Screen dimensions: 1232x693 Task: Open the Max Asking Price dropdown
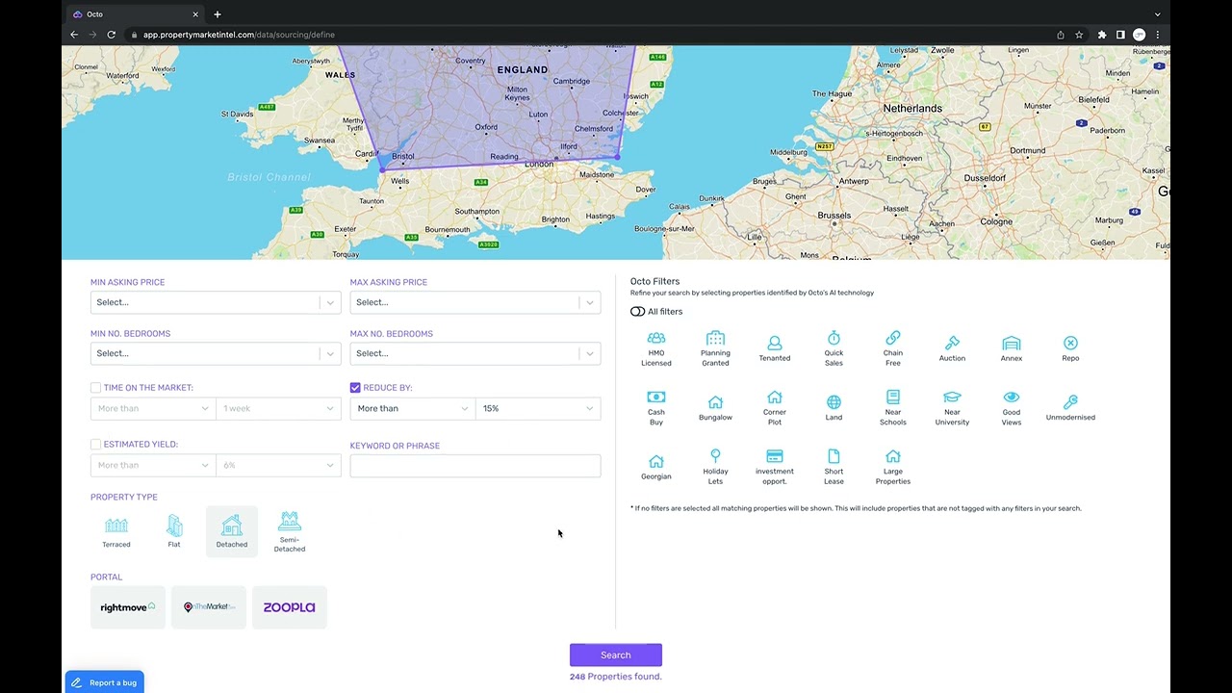tap(475, 302)
